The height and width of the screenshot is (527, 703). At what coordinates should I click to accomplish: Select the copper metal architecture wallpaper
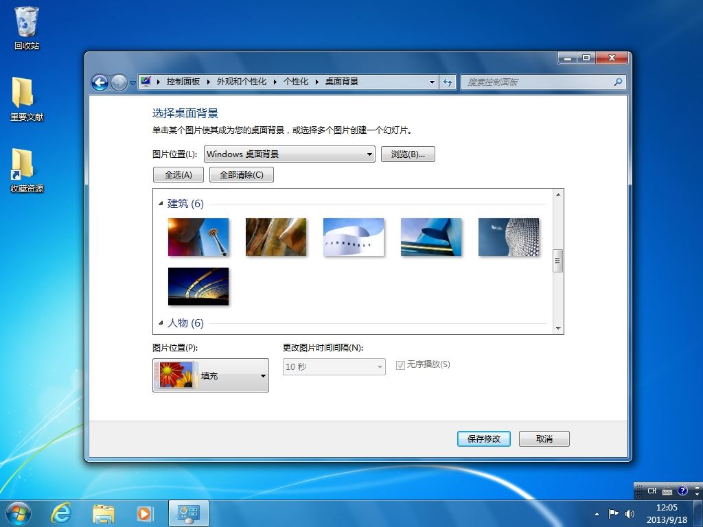click(x=276, y=237)
